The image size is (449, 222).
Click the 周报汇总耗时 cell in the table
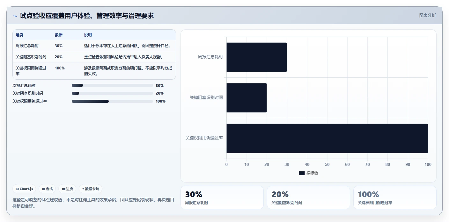point(27,46)
